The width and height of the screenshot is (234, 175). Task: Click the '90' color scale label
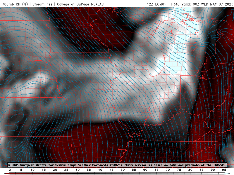pyautogui.click(x=213, y=170)
